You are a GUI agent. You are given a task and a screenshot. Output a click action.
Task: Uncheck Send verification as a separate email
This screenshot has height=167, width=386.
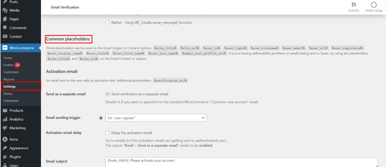tap(107, 94)
